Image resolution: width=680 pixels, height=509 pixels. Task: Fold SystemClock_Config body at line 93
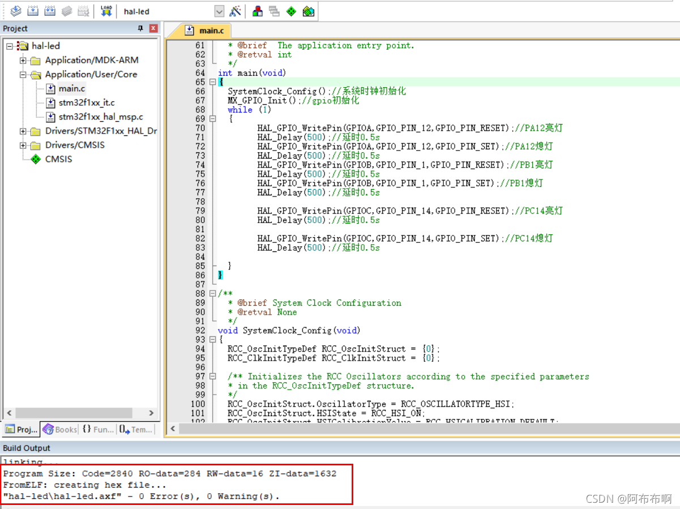(213, 339)
